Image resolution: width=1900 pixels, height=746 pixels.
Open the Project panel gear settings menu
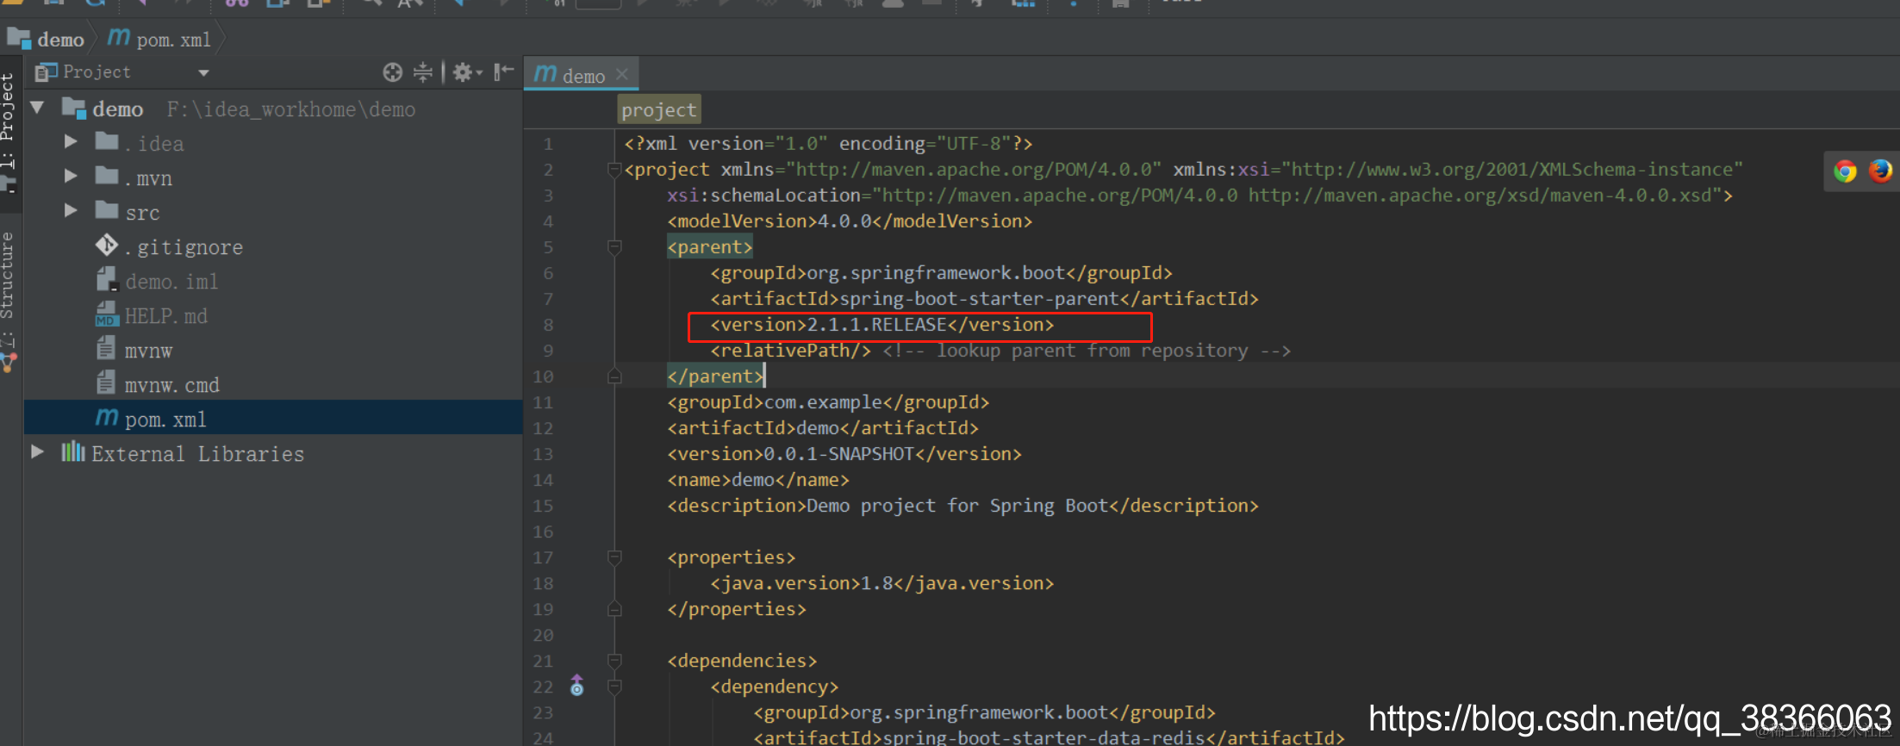(466, 72)
